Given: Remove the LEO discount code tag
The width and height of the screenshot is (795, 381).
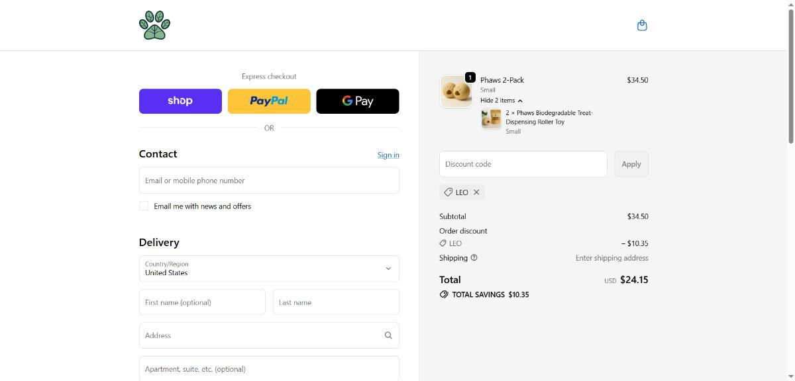Looking at the screenshot, I should (476, 192).
